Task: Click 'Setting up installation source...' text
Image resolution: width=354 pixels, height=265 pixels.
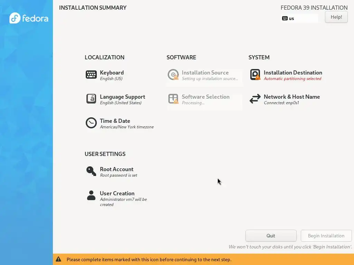Action: (x=210, y=79)
